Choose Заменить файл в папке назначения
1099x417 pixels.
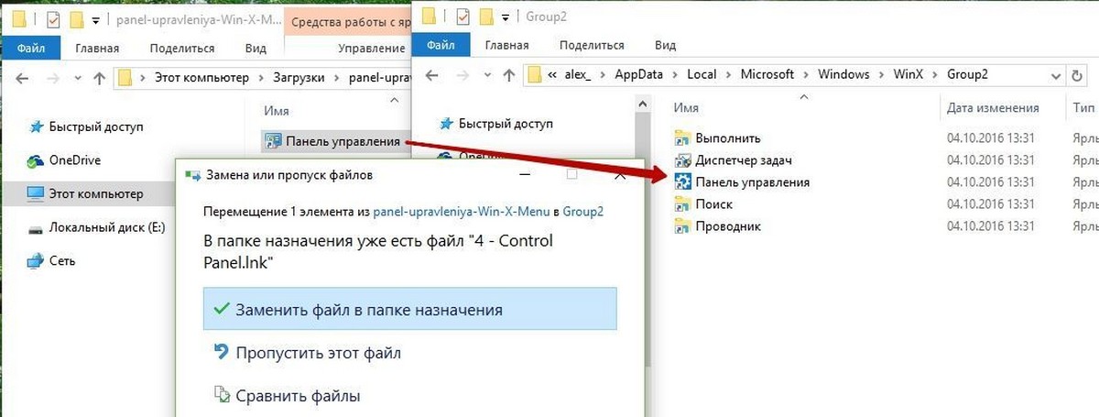pyautogui.click(x=410, y=309)
